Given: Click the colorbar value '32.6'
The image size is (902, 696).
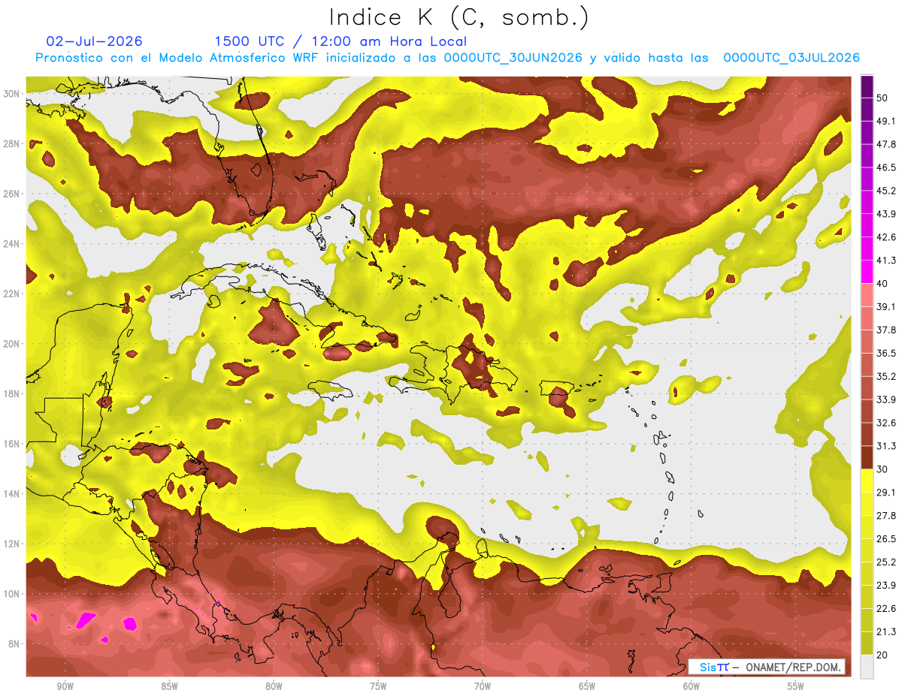Looking at the screenshot, I should 885,423.
